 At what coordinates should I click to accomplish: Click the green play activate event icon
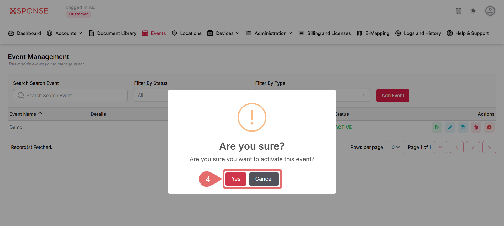pos(437,127)
